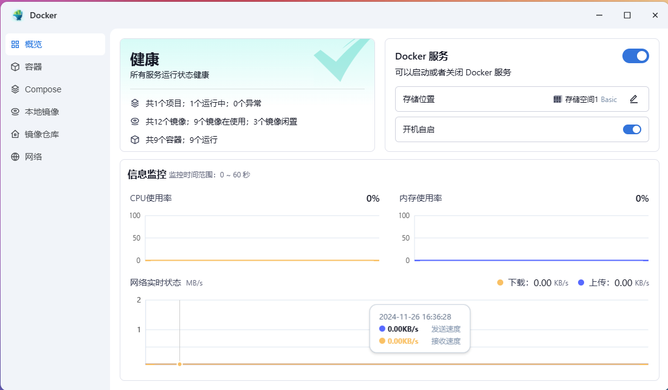Maximize the Docker window
Screen dimensions: 668x390
627,15
